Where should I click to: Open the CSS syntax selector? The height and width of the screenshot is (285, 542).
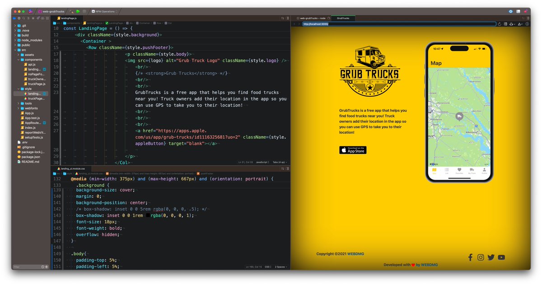click(x=267, y=267)
